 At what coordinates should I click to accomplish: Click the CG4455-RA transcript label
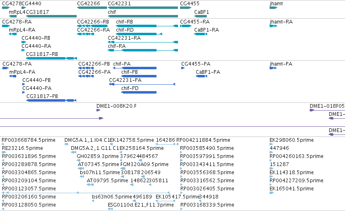(195, 22)
